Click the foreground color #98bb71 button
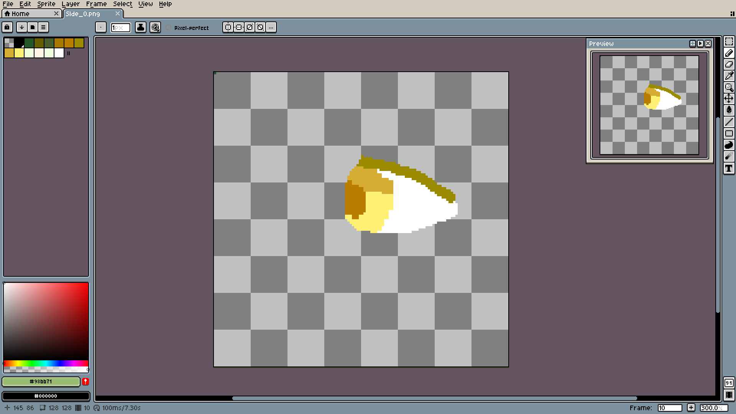Viewport: 736px width, 414px height. pos(41,381)
